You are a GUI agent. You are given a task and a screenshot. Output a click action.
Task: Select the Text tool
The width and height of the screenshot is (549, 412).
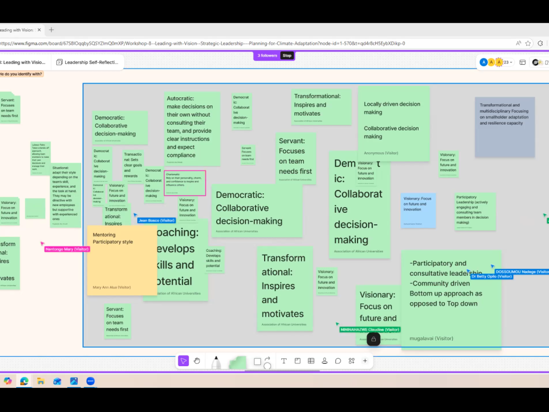tap(284, 361)
